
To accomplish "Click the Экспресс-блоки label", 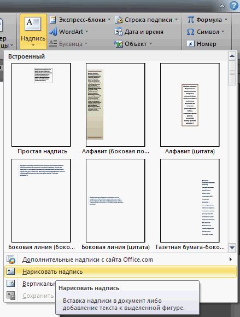I will tap(82, 20).
